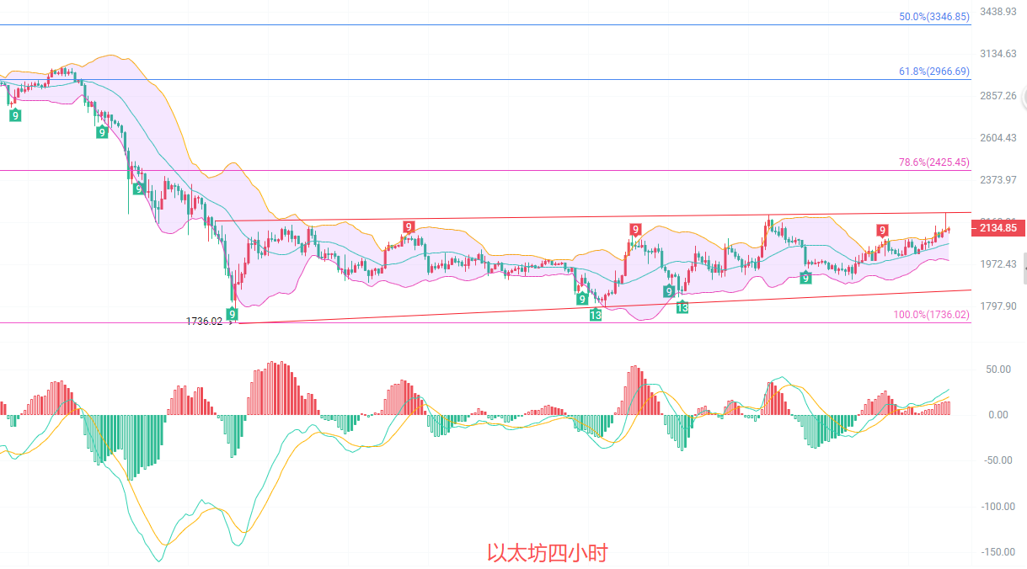Click the 1736.02 lowest price annotation

[204, 321]
